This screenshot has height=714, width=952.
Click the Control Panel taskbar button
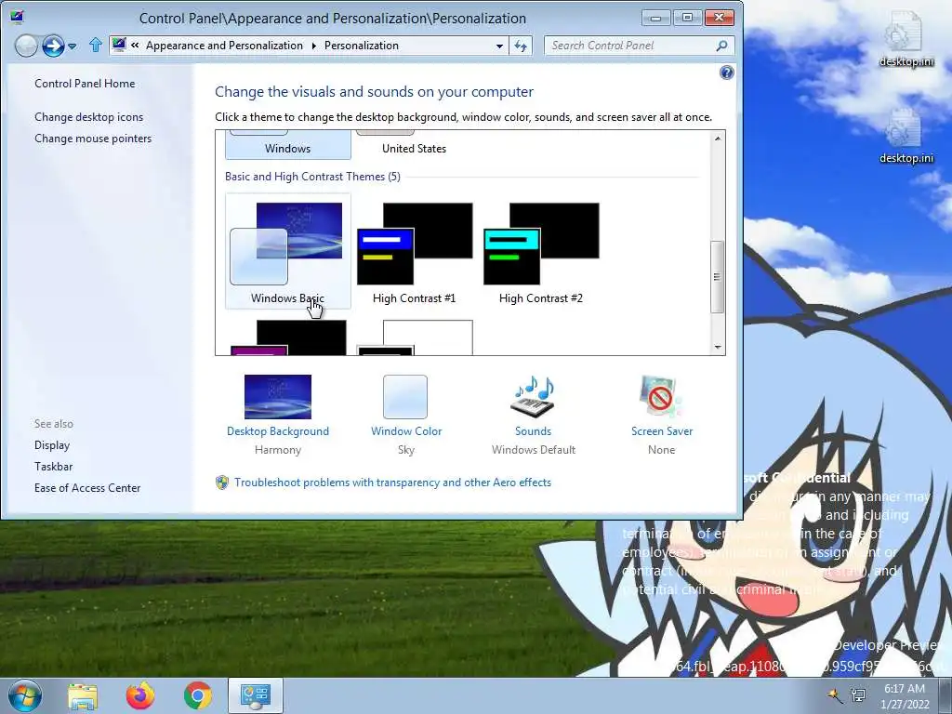click(x=256, y=695)
